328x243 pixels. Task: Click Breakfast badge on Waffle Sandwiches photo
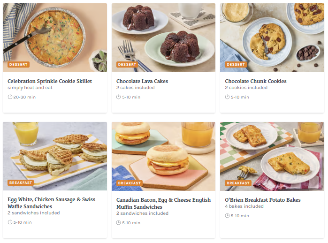point(21,183)
